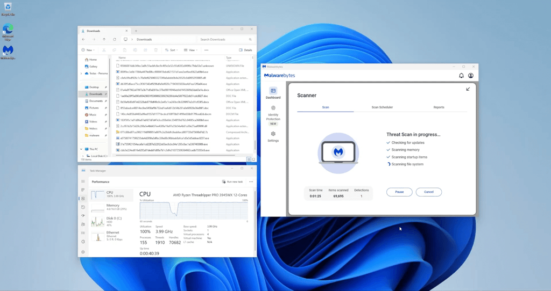Click the Scan time value 0:01:25
This screenshot has height=291, width=551.
pyautogui.click(x=315, y=197)
